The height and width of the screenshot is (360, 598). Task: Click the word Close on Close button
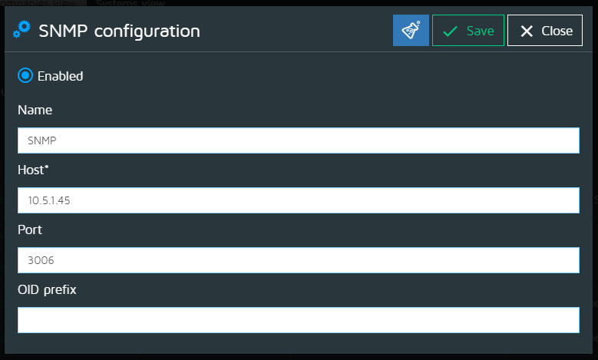pos(557,31)
